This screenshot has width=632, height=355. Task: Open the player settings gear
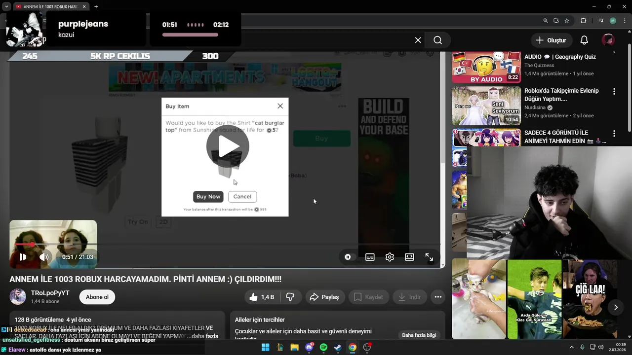click(390, 257)
